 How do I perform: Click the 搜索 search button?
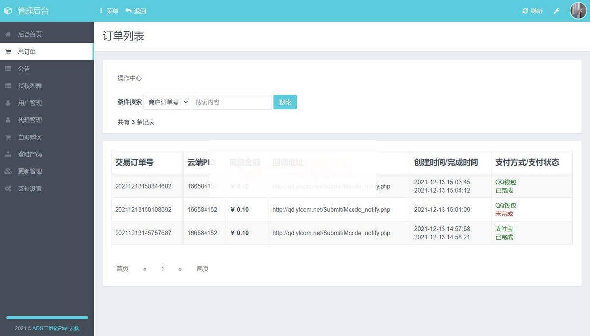point(285,102)
